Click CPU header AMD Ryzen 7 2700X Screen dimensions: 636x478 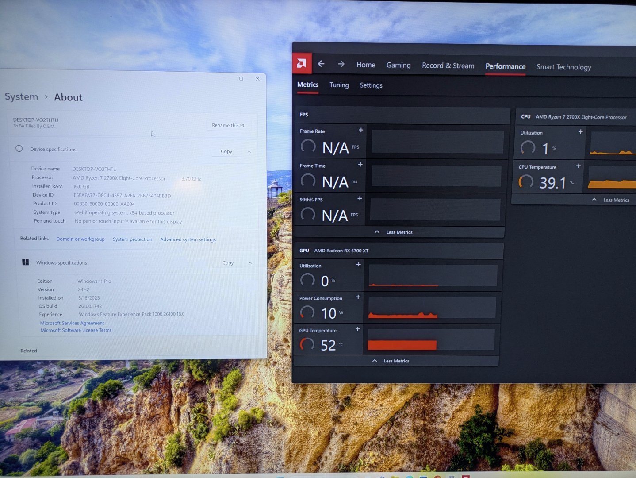[x=581, y=117]
